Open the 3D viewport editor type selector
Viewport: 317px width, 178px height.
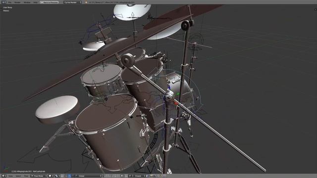point(4,176)
